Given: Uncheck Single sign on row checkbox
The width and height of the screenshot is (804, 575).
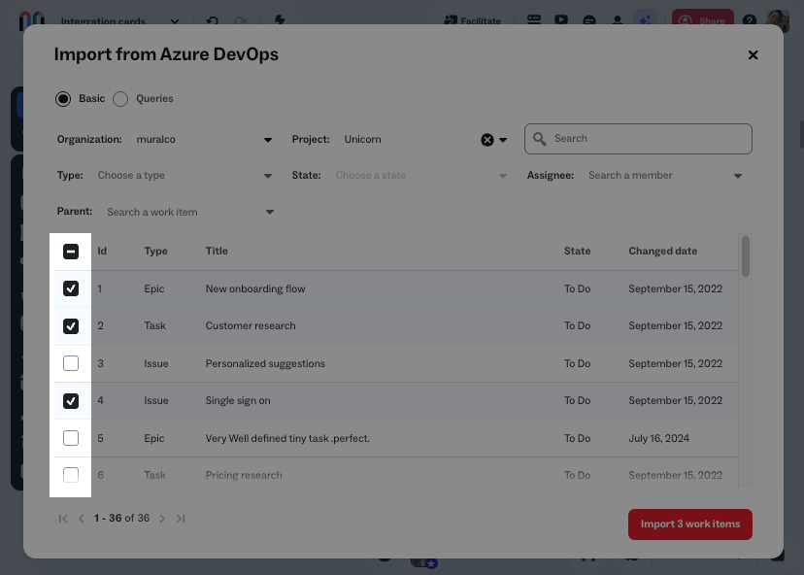Looking at the screenshot, I should tap(71, 400).
